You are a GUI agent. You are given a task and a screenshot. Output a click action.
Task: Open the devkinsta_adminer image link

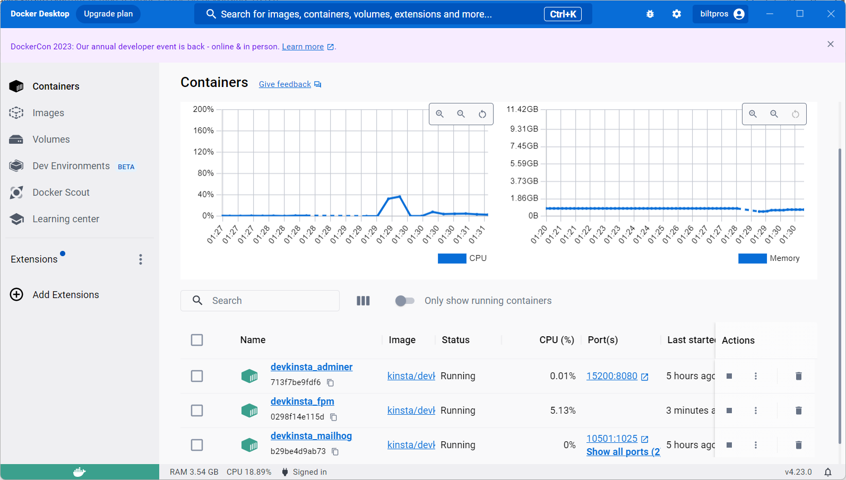(411, 376)
